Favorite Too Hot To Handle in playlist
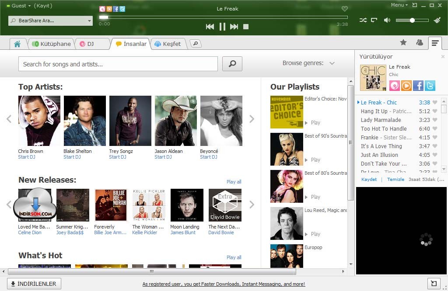 click(435, 128)
